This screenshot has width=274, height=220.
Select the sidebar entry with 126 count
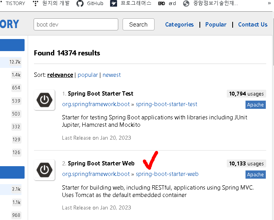click(x=16, y=153)
